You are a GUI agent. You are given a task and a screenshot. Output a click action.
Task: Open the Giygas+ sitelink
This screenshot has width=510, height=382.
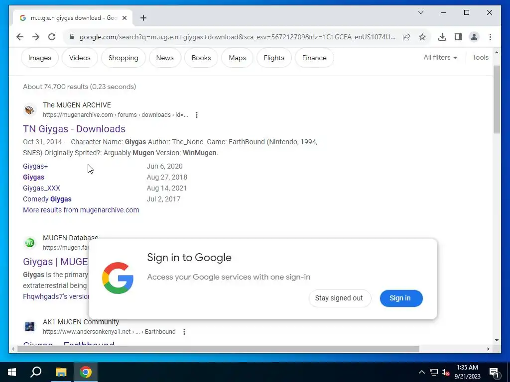(x=35, y=166)
